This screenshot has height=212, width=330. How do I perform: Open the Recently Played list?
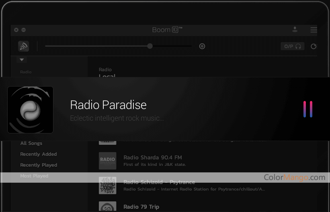click(x=39, y=165)
